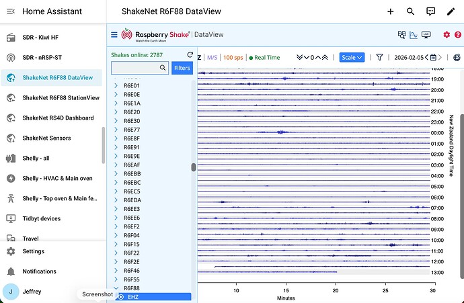The width and height of the screenshot is (464, 303).
Task: Click the Home Assistant search icon
Action: pos(410,11)
